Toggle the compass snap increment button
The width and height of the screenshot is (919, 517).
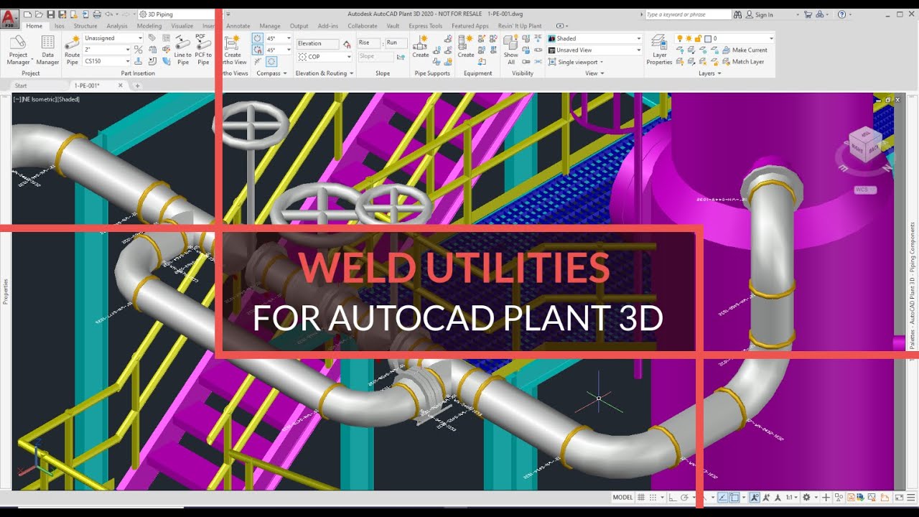coord(258,38)
